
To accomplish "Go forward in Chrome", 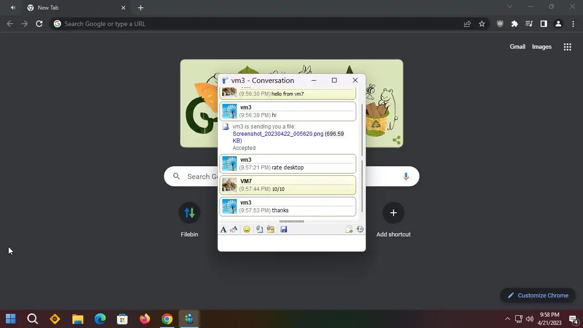I will [x=25, y=24].
